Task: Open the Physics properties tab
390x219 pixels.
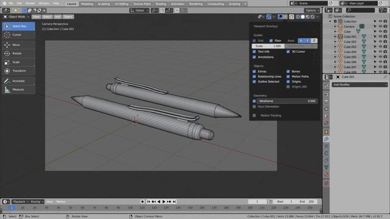Action: [x=327, y=153]
